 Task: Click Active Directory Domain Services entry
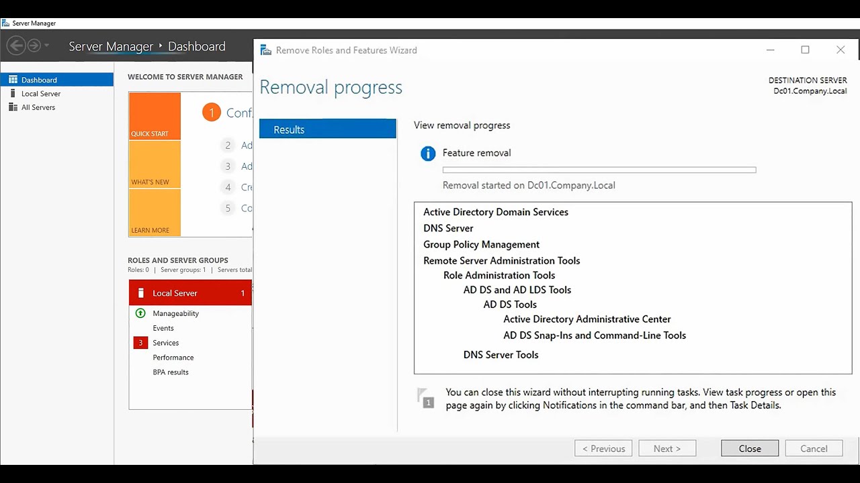click(496, 212)
